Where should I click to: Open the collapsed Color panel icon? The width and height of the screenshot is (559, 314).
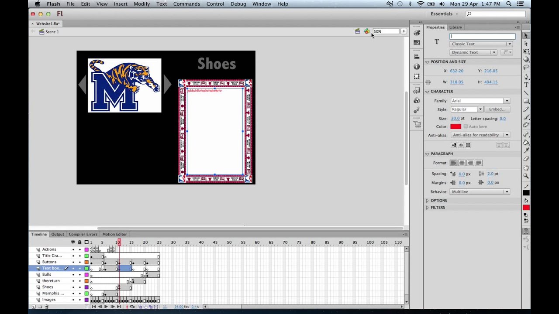click(417, 33)
